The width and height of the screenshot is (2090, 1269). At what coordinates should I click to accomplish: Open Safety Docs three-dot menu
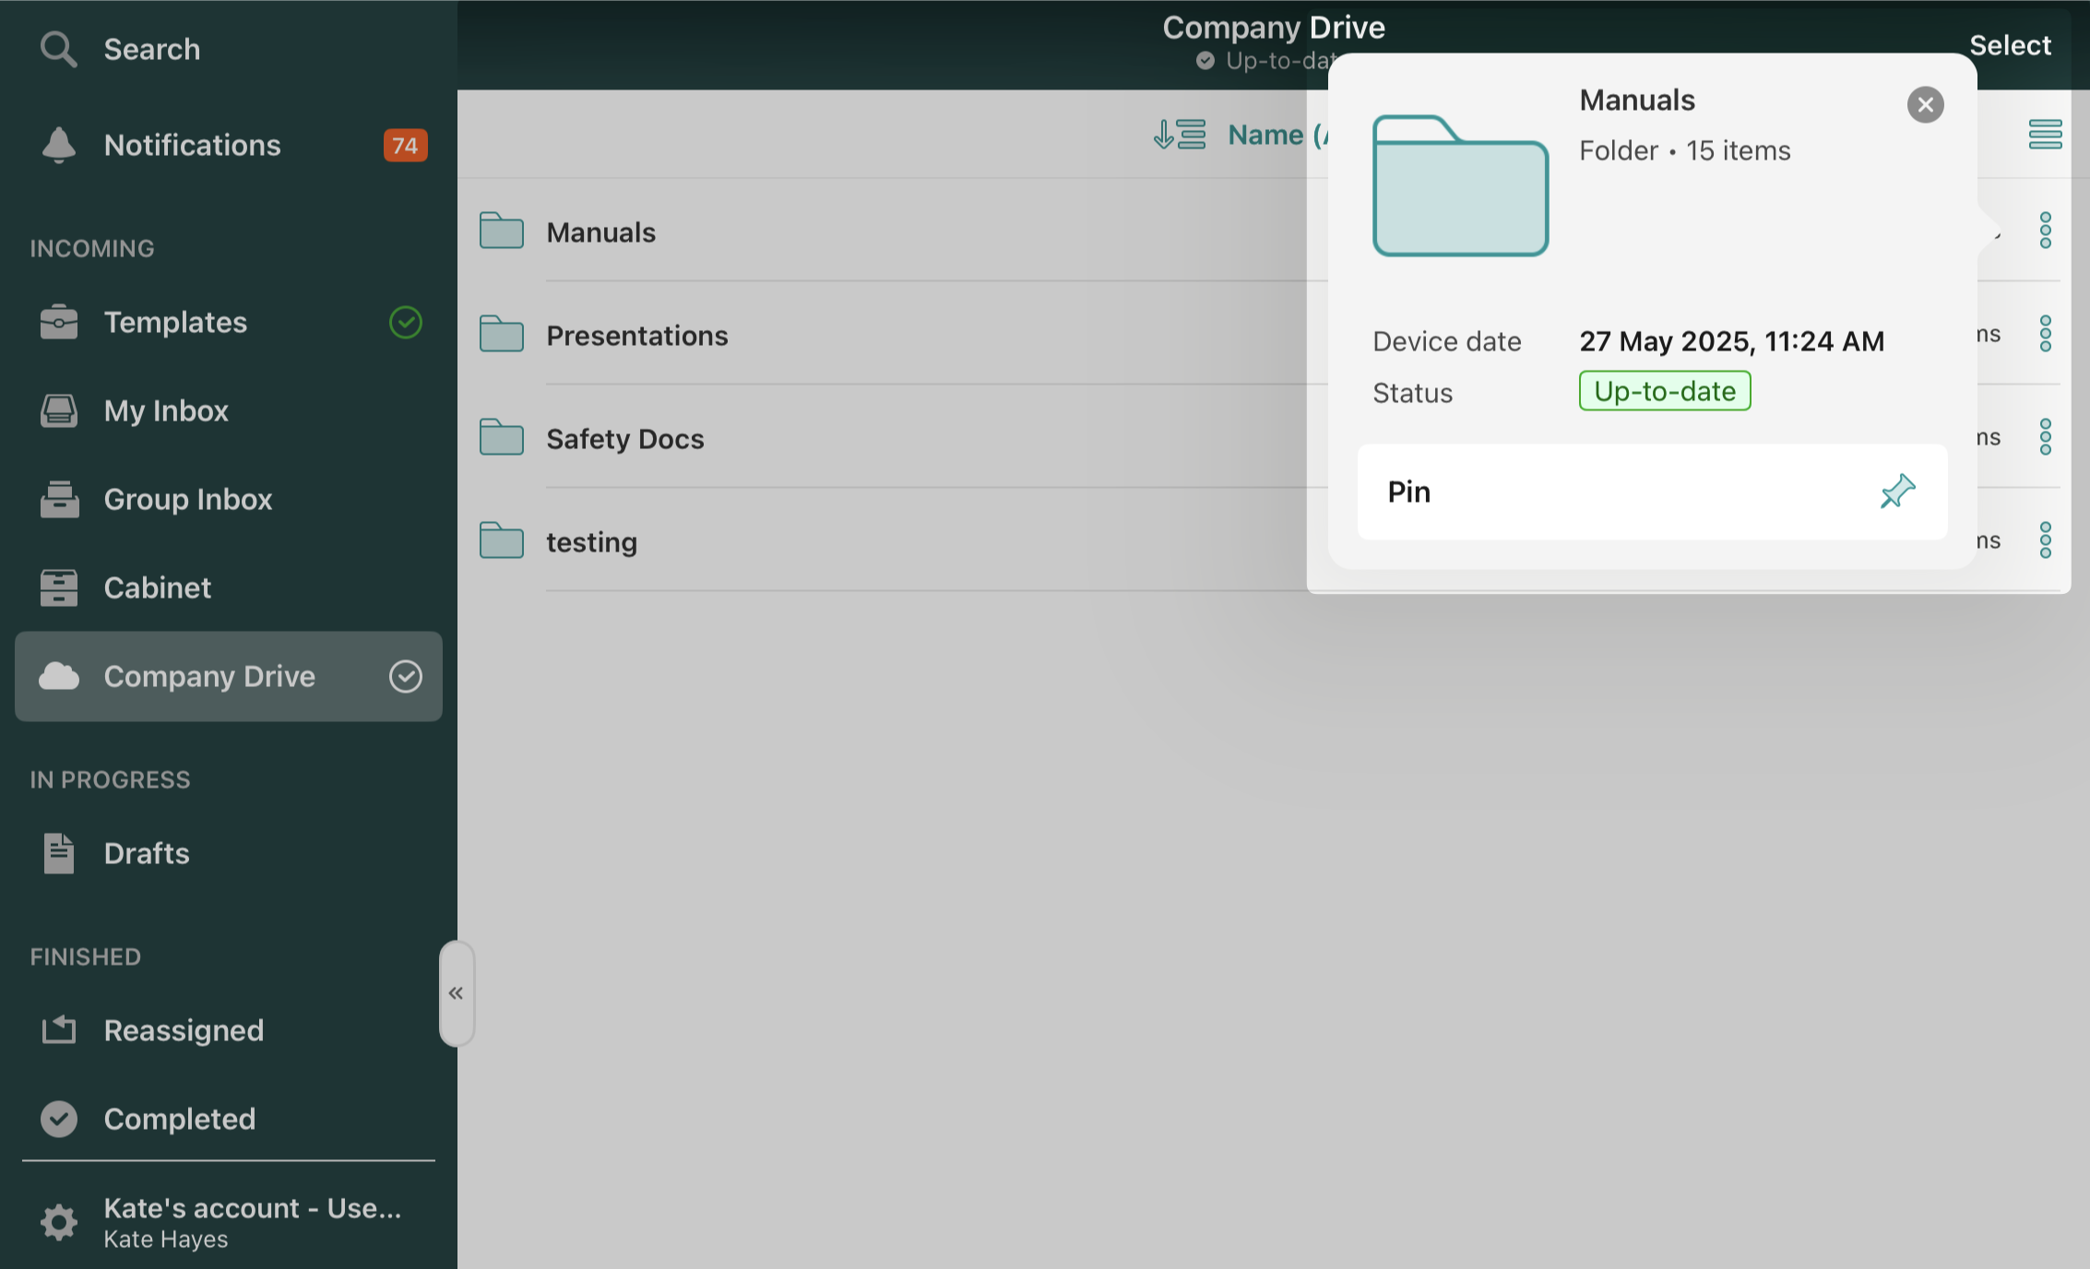[x=2045, y=437]
